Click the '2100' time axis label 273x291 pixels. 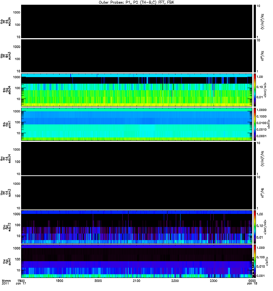click(136, 280)
